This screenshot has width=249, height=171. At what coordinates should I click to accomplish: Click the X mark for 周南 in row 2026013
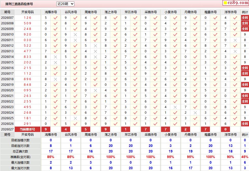(95, 51)
